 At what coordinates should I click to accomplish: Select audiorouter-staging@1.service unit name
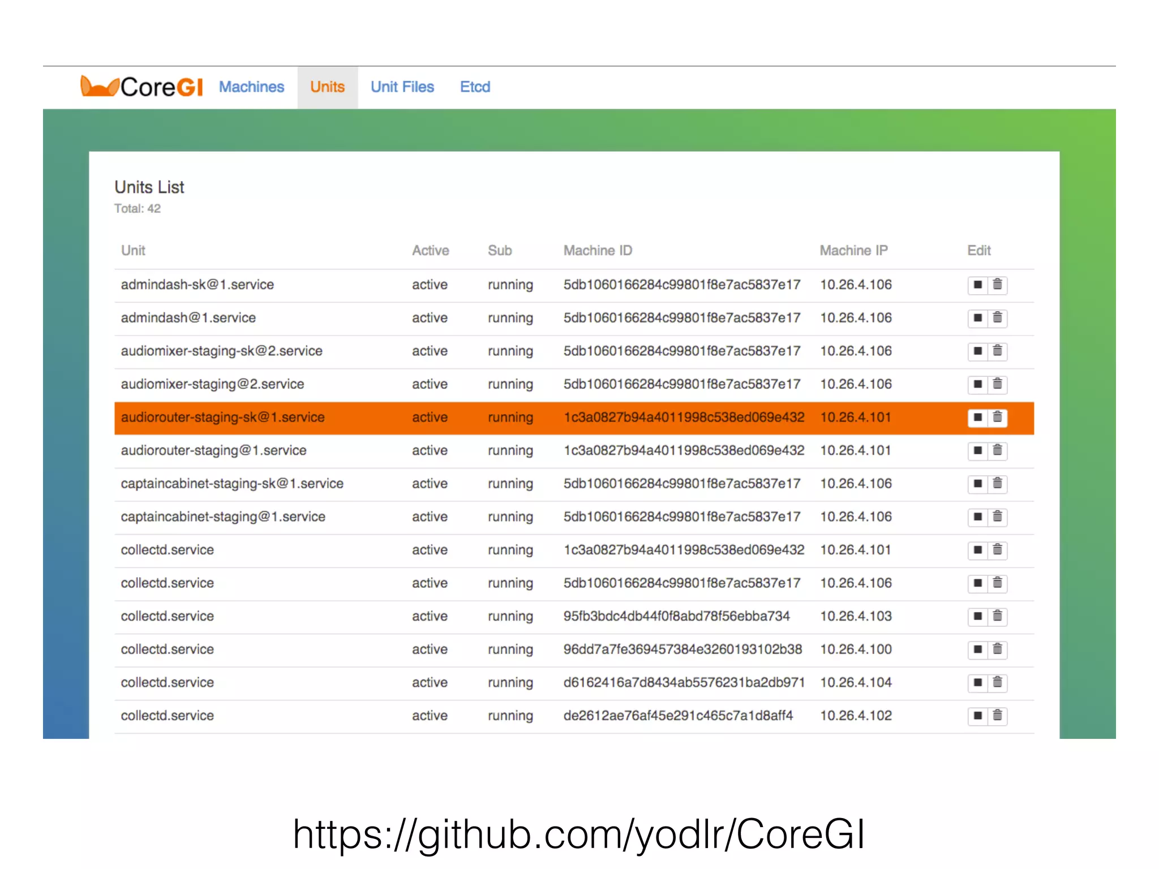(213, 450)
